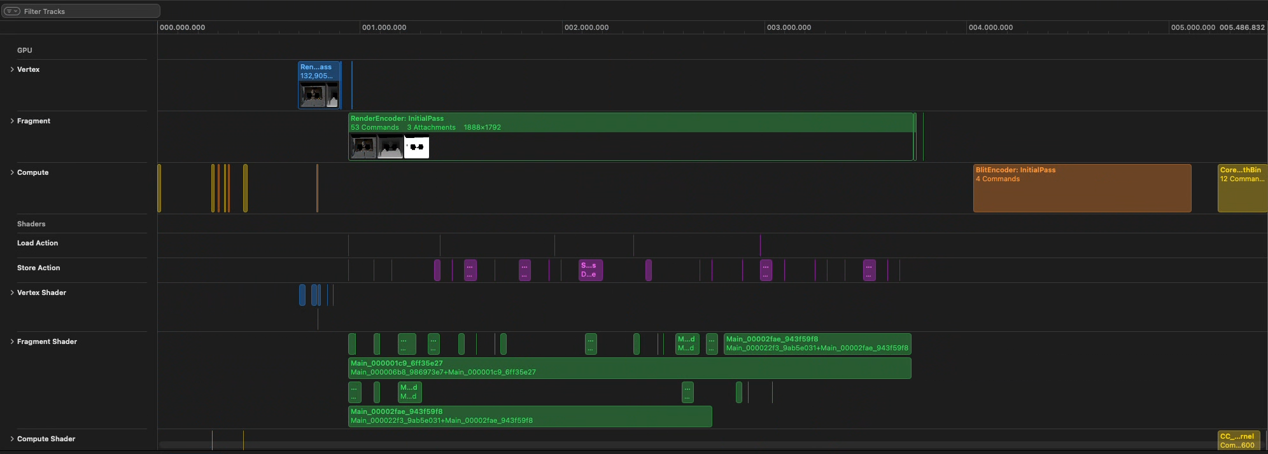Select the Ren...ass block in Vertex track
Screen dimensions: 1268x454
[x=319, y=71]
